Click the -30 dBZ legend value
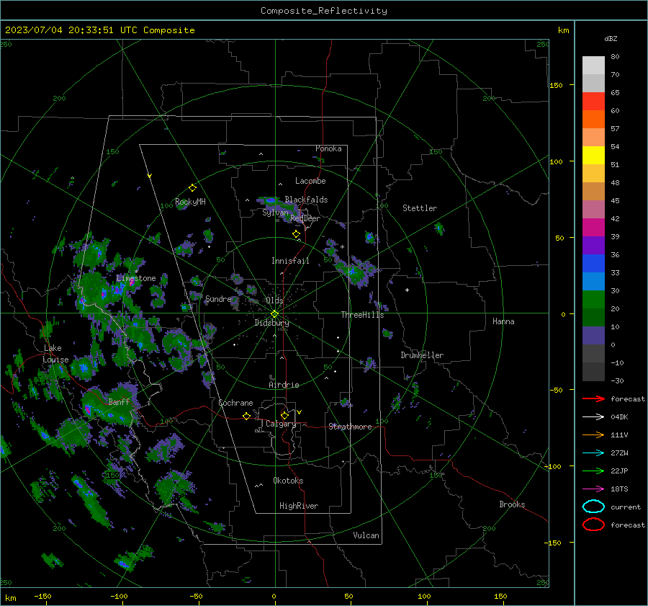Viewport: 648px width, 606px height. pyautogui.click(x=617, y=380)
